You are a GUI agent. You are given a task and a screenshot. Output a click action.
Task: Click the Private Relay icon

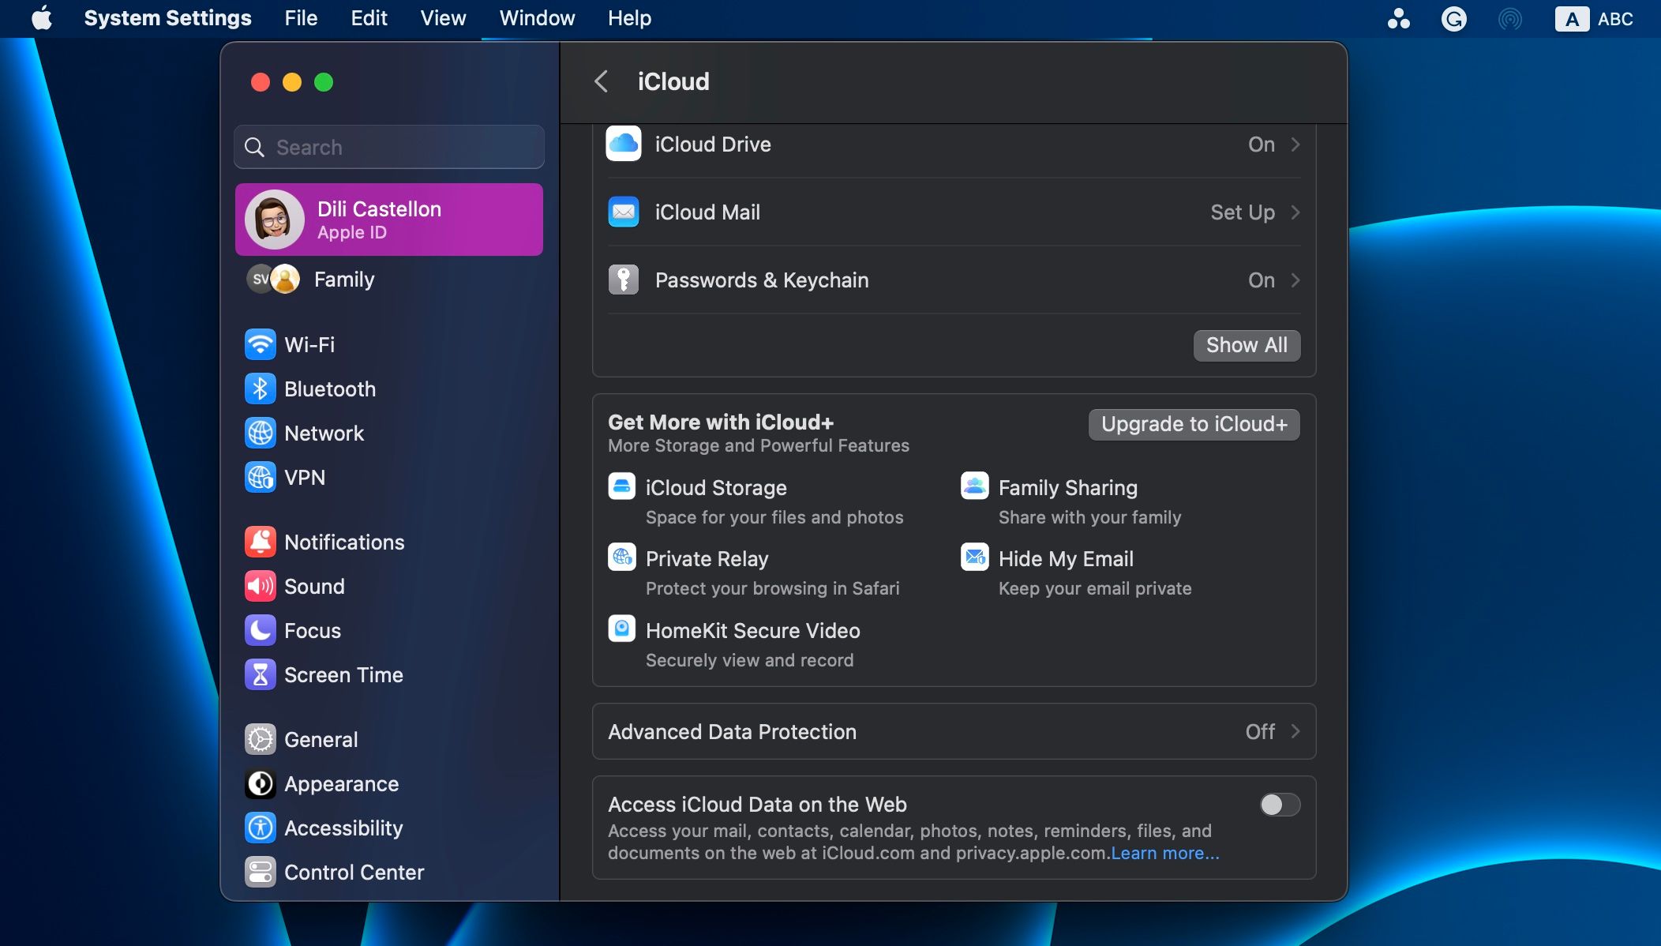[623, 557]
